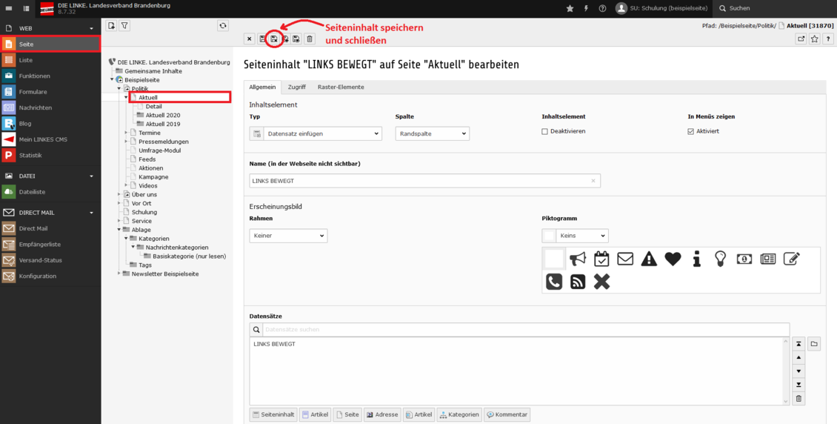Open the SU: Schulung user menu
This screenshot has width=837, height=424.
pyautogui.click(x=662, y=9)
